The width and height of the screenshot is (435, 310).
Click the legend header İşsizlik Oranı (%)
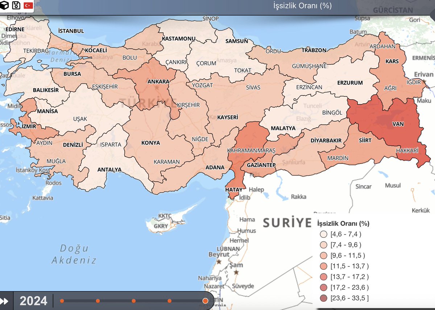(x=343, y=223)
